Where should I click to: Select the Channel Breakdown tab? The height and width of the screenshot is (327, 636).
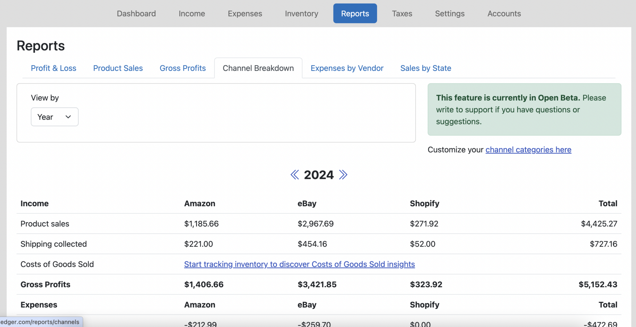(x=258, y=68)
